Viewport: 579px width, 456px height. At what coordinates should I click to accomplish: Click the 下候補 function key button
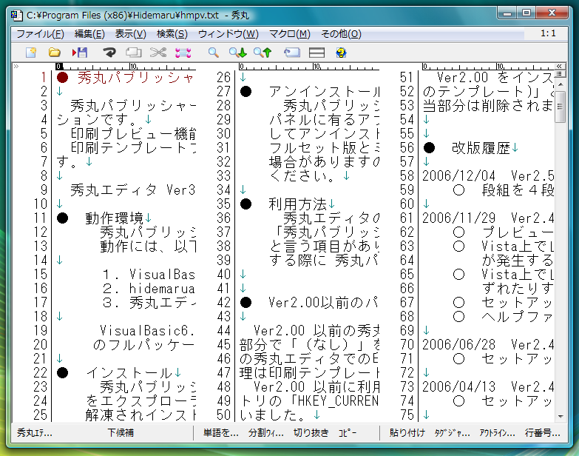(x=121, y=433)
